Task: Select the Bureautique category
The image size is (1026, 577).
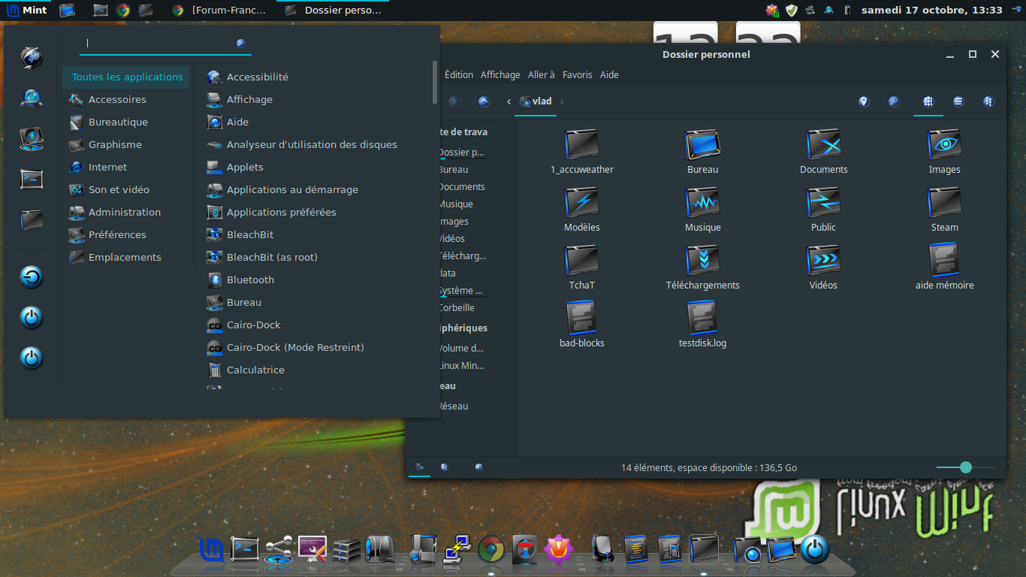Action: 126,122
